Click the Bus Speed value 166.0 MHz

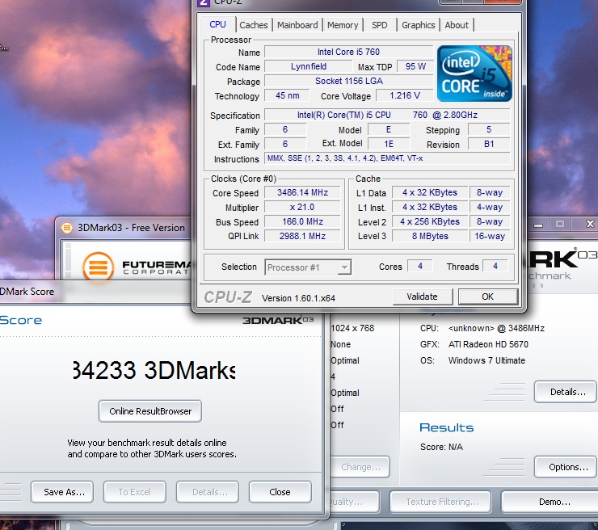pyautogui.click(x=302, y=221)
